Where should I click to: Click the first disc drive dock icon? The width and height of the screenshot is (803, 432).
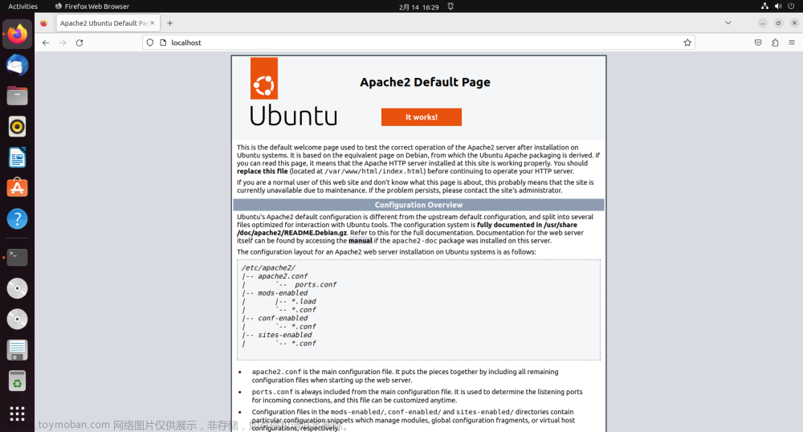17,288
